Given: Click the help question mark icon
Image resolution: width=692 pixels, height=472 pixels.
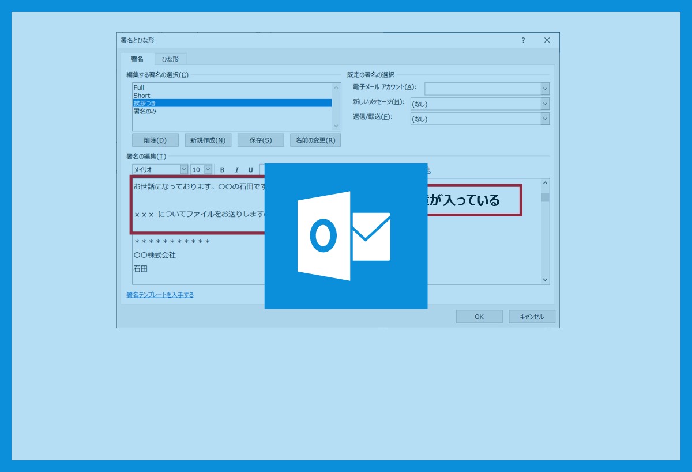Looking at the screenshot, I should tap(523, 40).
